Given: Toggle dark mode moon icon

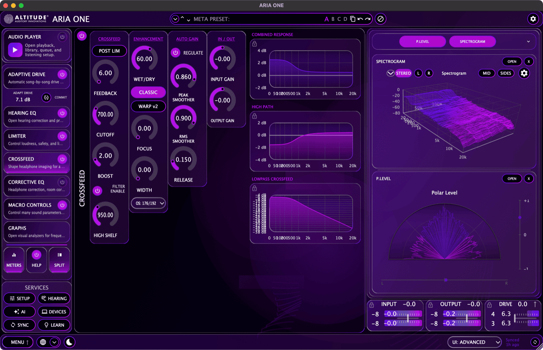Looking at the screenshot, I should pos(70,342).
